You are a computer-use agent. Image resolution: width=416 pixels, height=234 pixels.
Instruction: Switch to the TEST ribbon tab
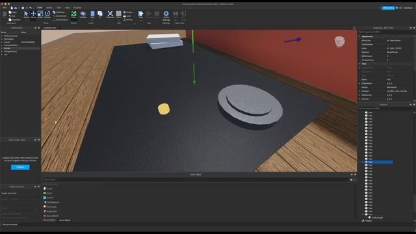coord(59,8)
